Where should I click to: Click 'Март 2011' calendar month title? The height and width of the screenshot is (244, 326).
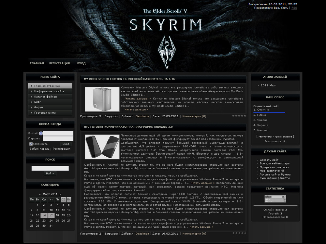click(x=50, y=194)
